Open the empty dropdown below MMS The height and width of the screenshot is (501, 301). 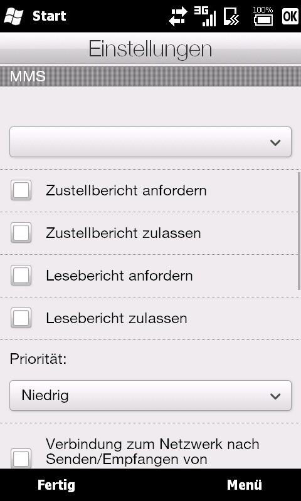coord(150,142)
